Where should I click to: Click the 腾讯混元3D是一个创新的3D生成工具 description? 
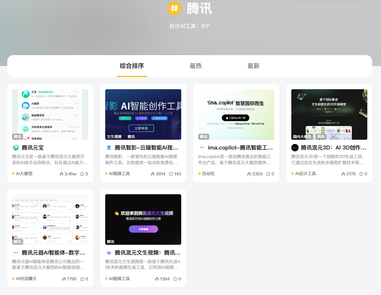(x=328, y=160)
